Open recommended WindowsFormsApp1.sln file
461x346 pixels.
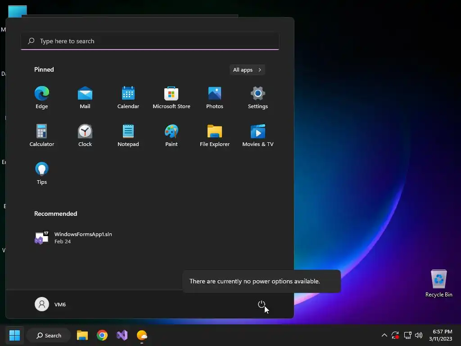[x=73, y=237]
